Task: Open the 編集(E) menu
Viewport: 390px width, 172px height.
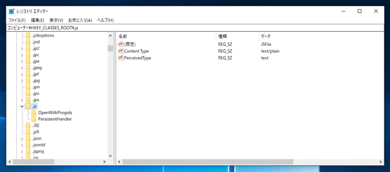Action: [38, 20]
